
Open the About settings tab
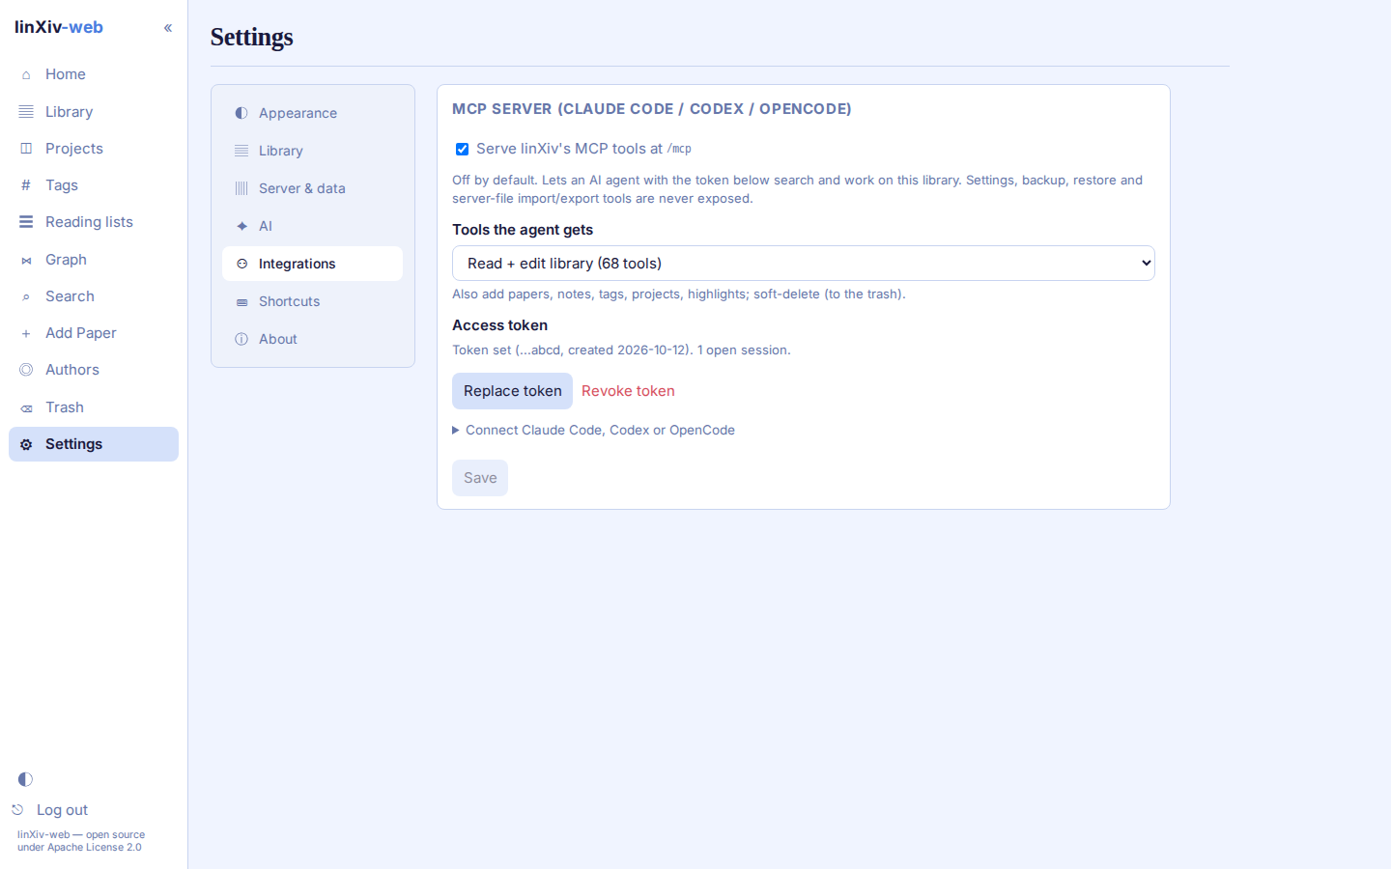pos(312,339)
